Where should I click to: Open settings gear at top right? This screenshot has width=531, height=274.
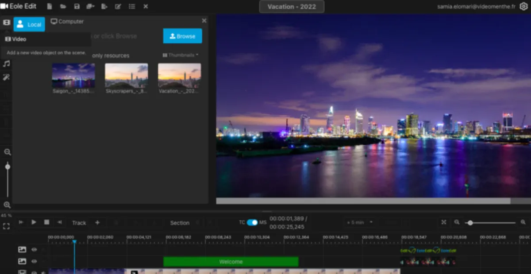click(x=524, y=7)
